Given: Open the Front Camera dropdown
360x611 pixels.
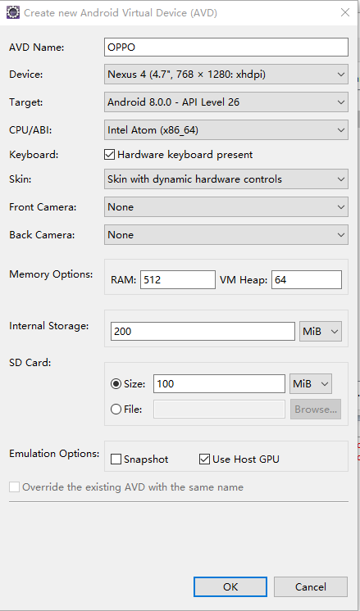Looking at the screenshot, I should click(x=226, y=207).
